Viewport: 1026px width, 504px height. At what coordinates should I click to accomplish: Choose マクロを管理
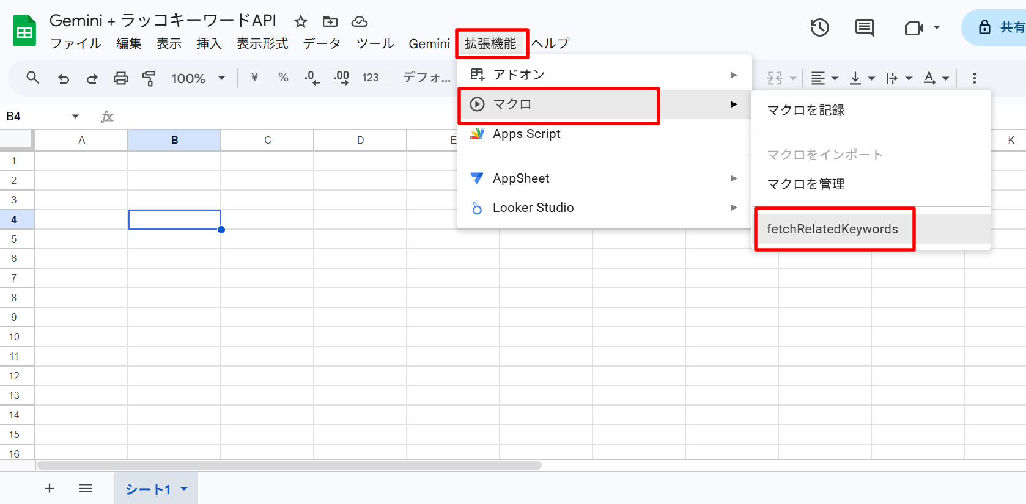point(871,184)
